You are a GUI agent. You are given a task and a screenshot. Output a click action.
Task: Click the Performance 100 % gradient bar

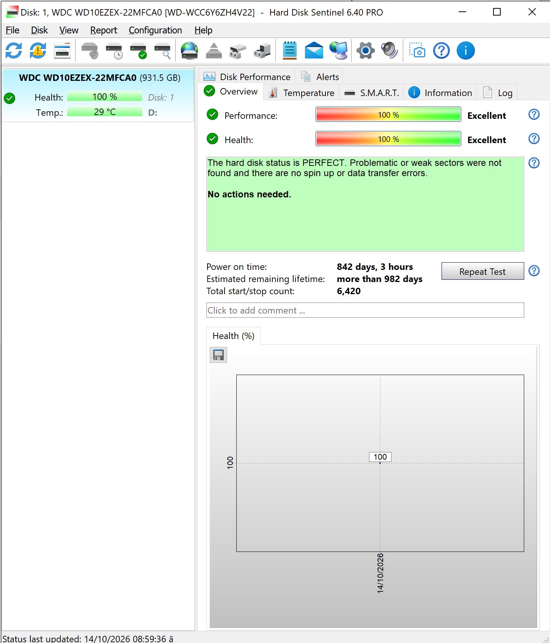pyautogui.click(x=388, y=115)
